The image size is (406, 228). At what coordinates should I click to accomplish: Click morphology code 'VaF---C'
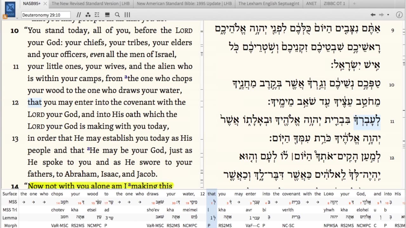(252, 225)
